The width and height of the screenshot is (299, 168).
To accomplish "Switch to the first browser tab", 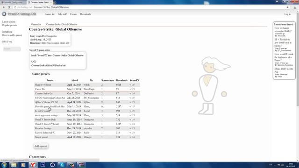I will click(13, 2).
